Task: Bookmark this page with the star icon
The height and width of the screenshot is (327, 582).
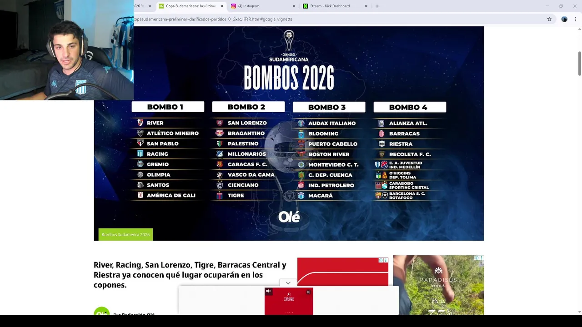Action: 549,19
